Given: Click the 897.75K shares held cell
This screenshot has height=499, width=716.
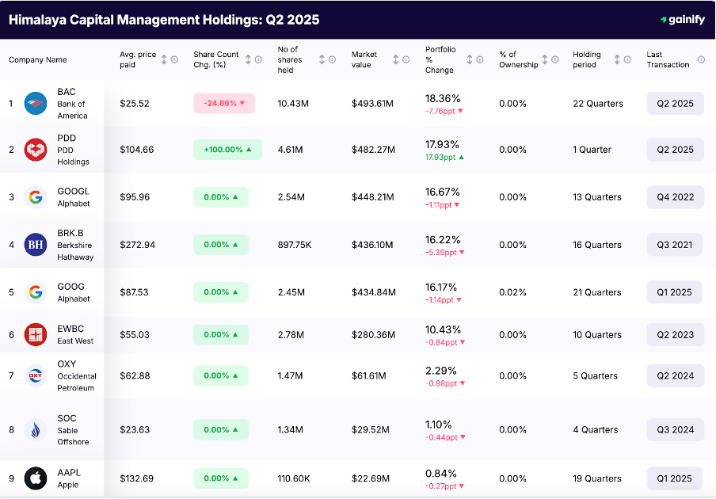Looking at the screenshot, I should [295, 245].
